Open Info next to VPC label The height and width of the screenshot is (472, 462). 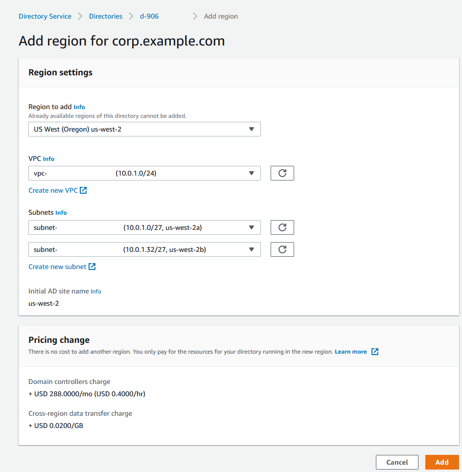pyautogui.click(x=48, y=159)
